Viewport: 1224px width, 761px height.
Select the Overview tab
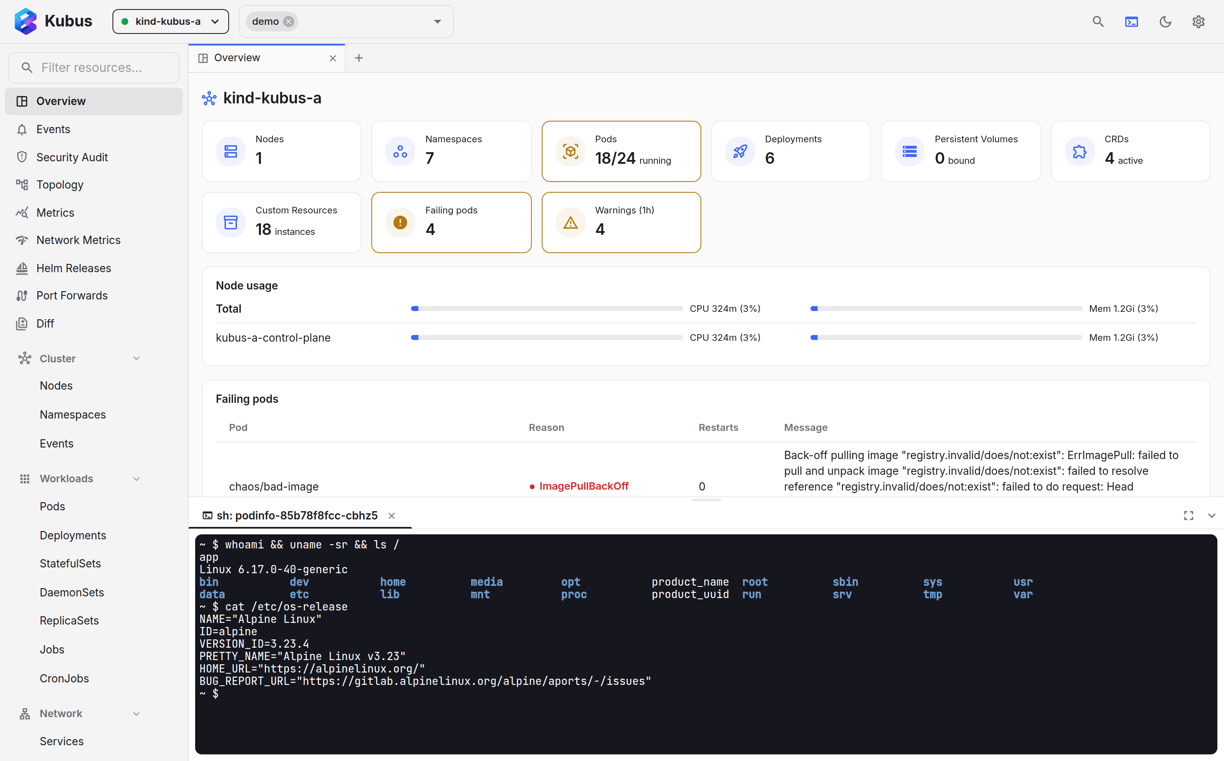point(267,58)
